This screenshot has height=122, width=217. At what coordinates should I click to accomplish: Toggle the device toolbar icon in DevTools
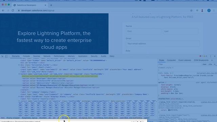tap(6, 56)
